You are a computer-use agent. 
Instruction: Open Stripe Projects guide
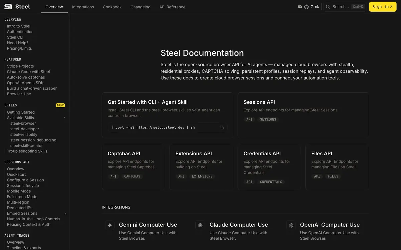click(x=20, y=66)
